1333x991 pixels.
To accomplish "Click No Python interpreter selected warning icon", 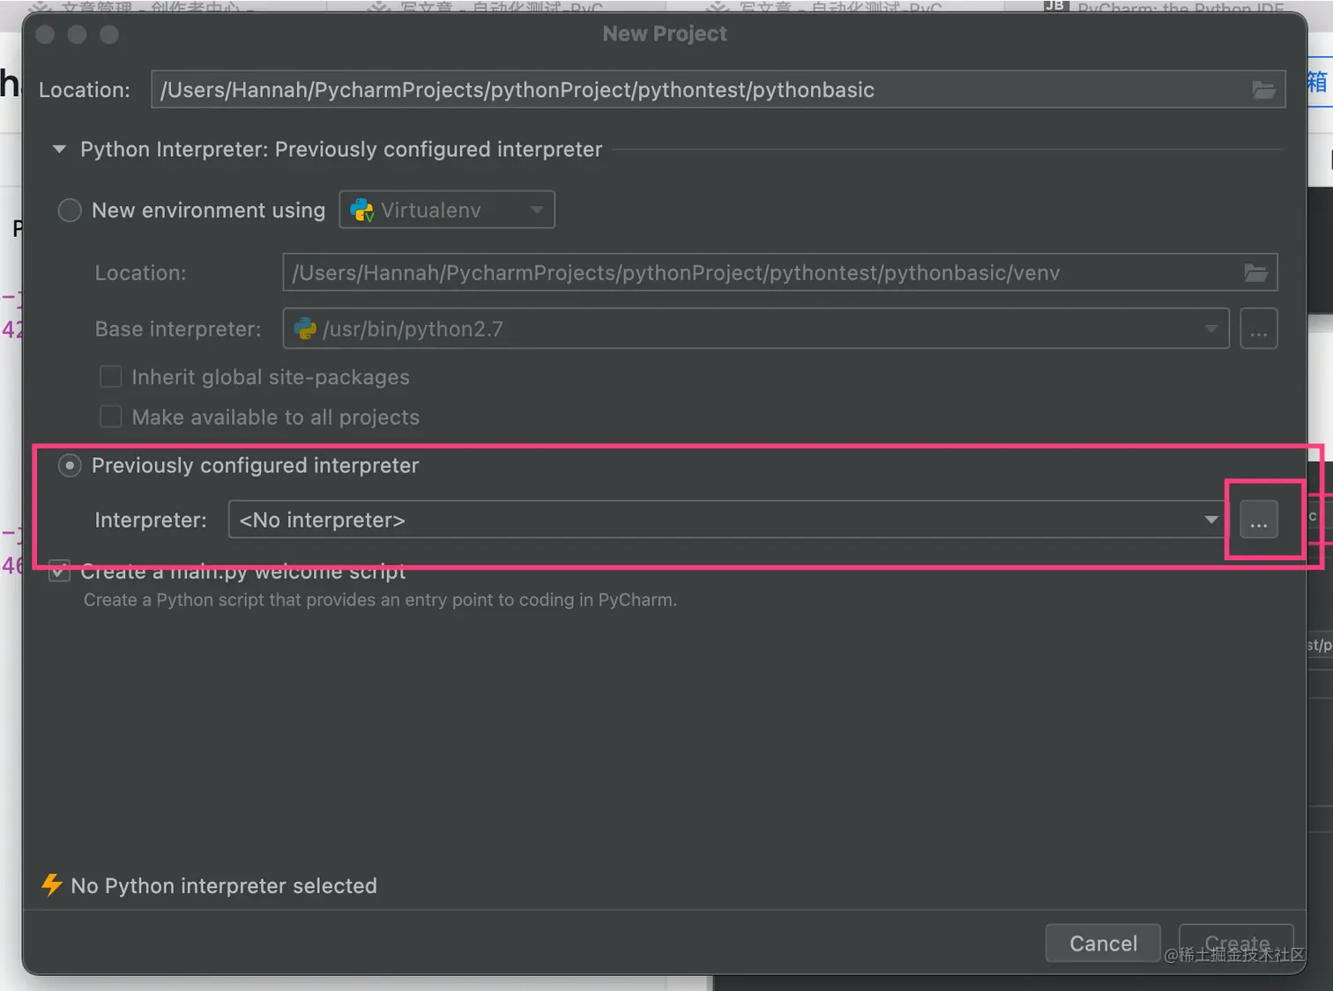I will click(x=52, y=885).
